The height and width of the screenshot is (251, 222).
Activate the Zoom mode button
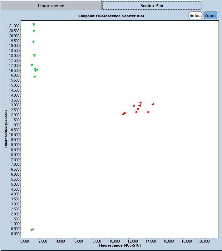click(210, 15)
